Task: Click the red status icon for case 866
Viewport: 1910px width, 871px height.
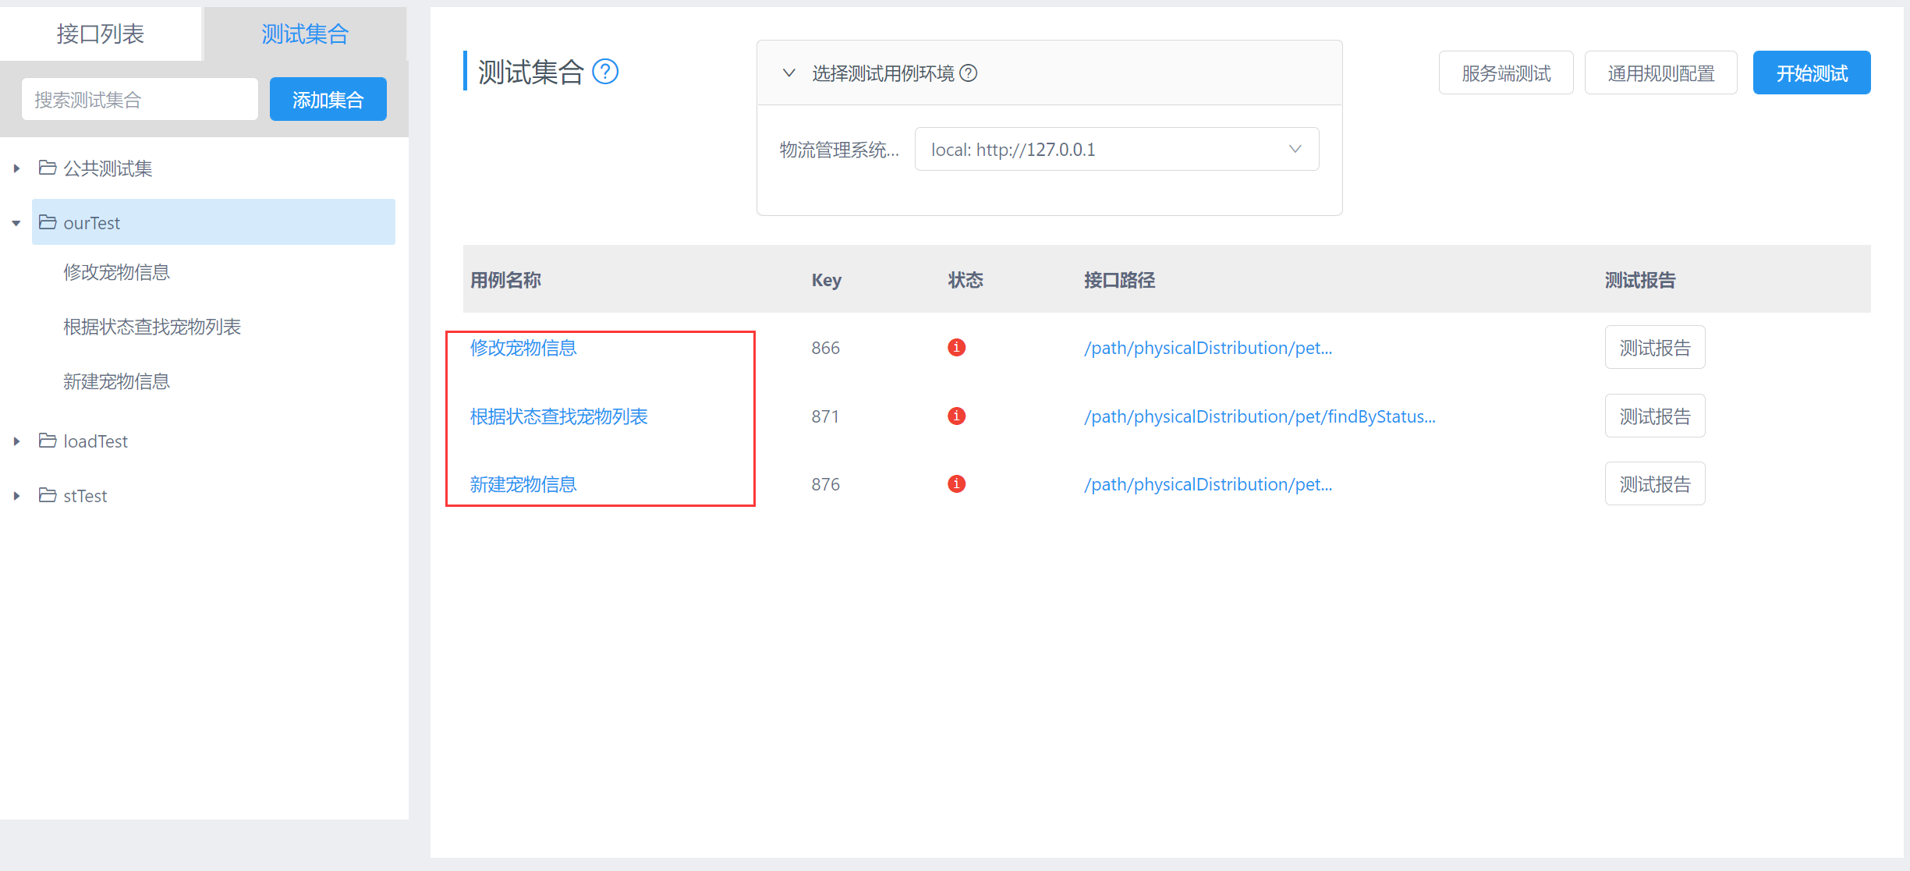Action: tap(956, 348)
